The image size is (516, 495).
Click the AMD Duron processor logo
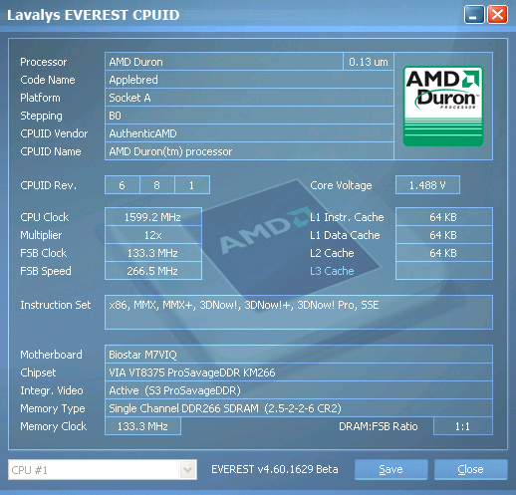point(443,106)
